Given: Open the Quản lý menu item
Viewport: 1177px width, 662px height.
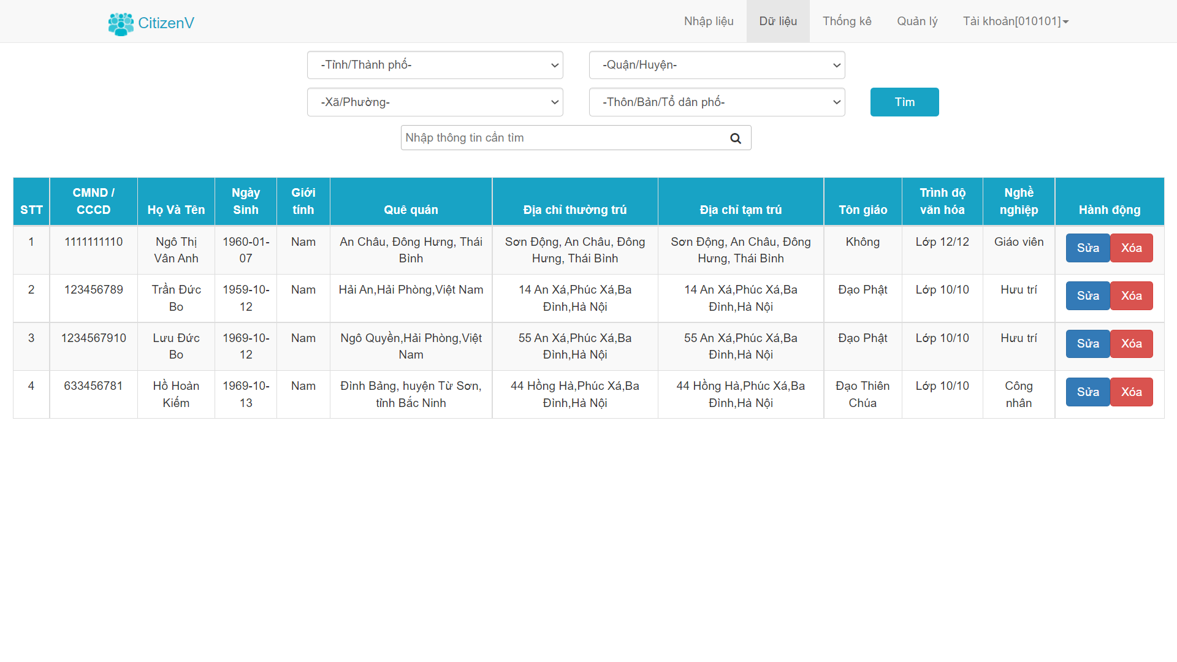Looking at the screenshot, I should [x=917, y=21].
